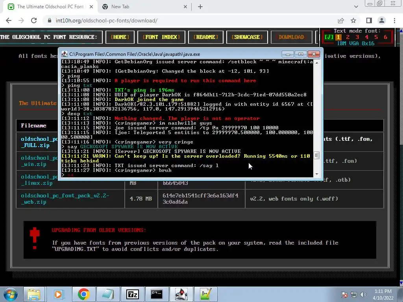
Task: Select text mode font number 6
Action: tap(386, 37)
